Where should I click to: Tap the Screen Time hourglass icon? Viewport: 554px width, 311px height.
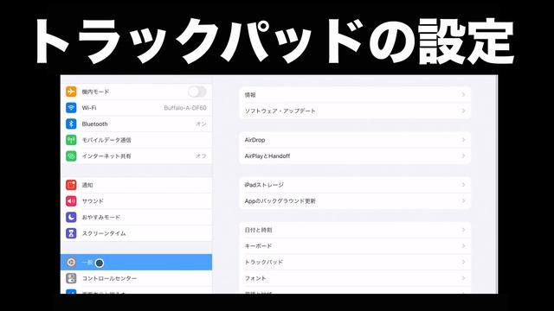[71, 233]
